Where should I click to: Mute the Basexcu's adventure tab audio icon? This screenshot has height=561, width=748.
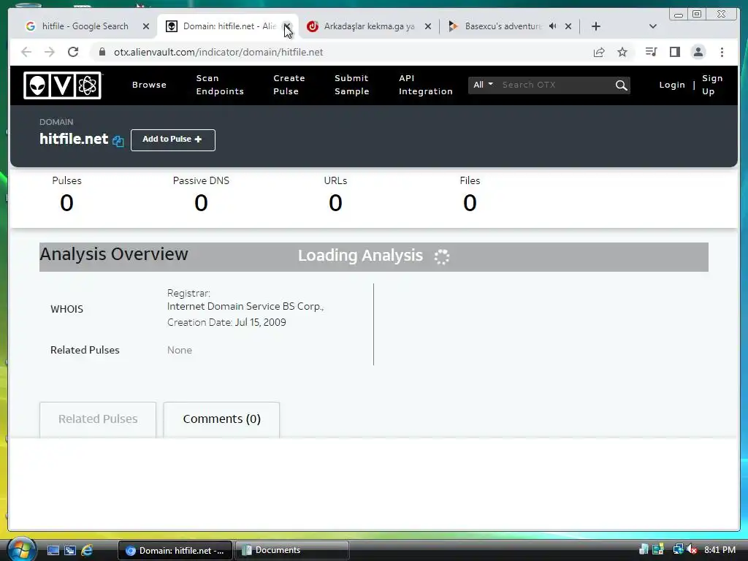pos(552,26)
